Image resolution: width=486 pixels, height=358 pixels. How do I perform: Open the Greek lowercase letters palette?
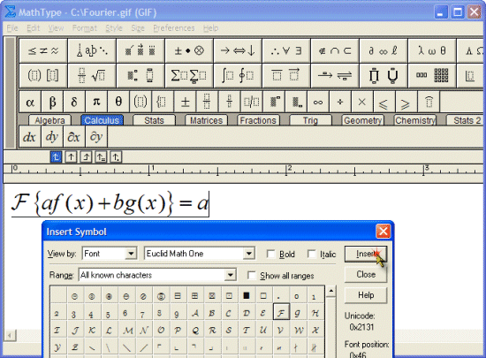[x=432, y=51]
